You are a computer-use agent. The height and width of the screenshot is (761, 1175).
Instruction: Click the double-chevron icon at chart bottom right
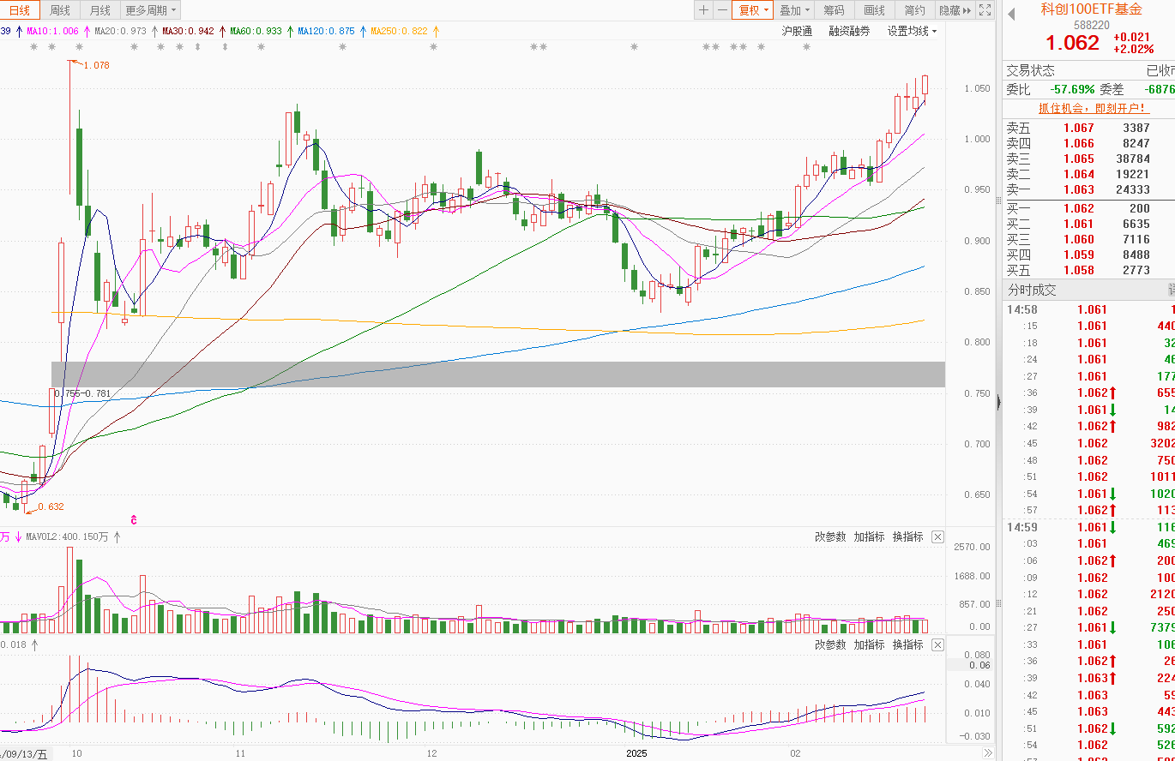(988, 753)
